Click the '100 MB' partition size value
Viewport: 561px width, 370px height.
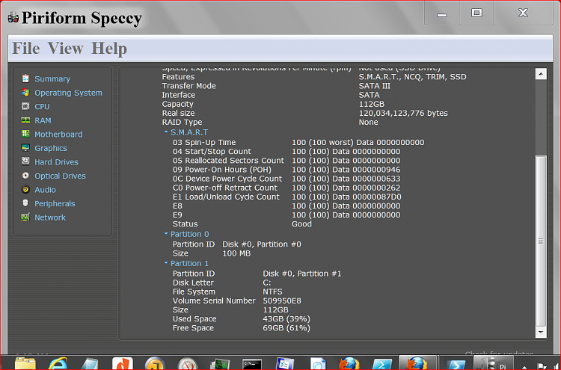[x=236, y=253]
